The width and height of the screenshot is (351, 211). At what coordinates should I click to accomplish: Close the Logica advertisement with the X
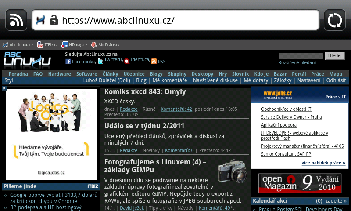coord(4,88)
